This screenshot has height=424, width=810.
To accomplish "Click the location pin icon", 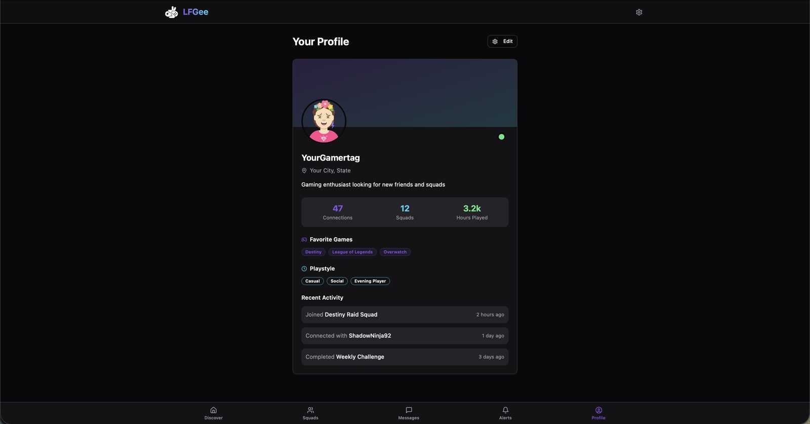I will tap(304, 171).
